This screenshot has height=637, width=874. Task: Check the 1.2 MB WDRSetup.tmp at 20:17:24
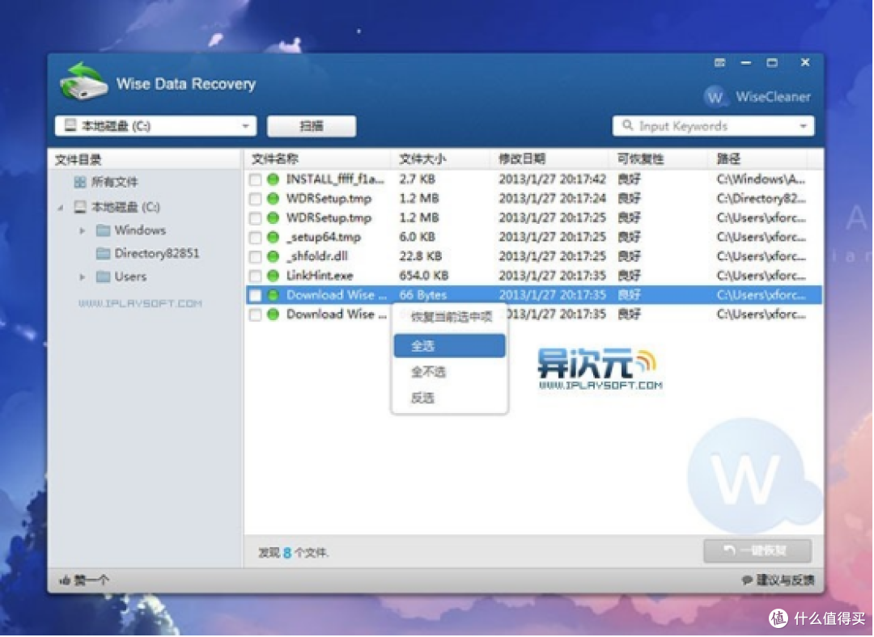point(255,199)
